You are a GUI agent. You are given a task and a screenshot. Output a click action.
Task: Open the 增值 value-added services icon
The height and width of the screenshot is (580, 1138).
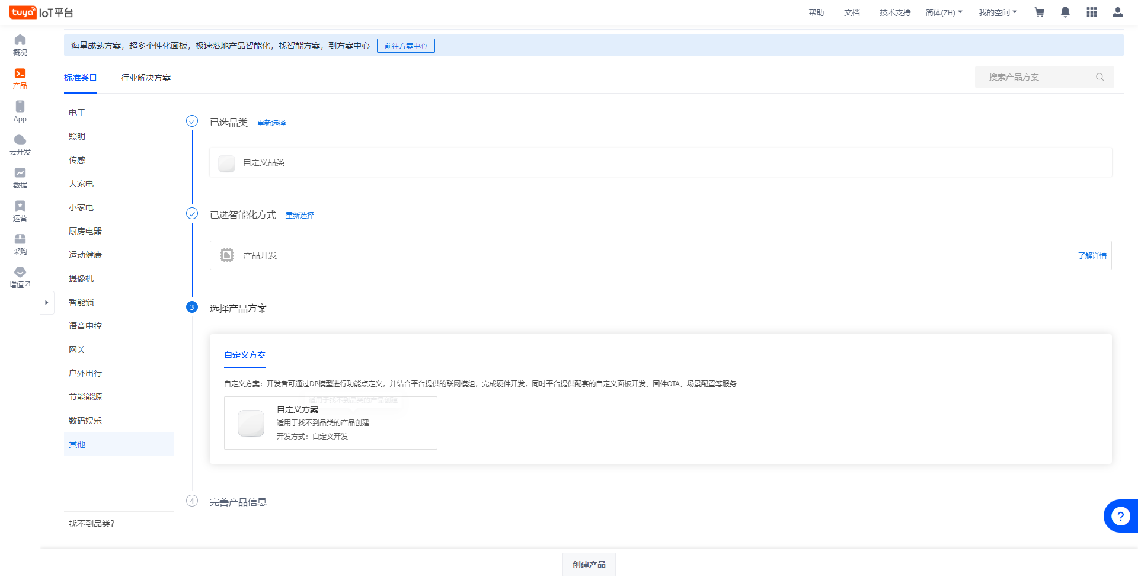tap(20, 277)
